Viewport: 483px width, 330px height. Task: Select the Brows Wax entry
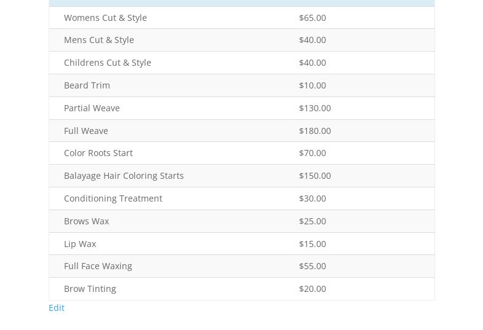[x=86, y=221]
